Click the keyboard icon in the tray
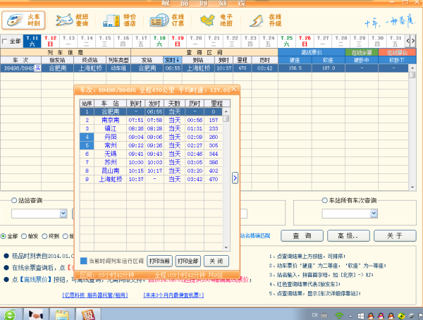 (x=324, y=315)
